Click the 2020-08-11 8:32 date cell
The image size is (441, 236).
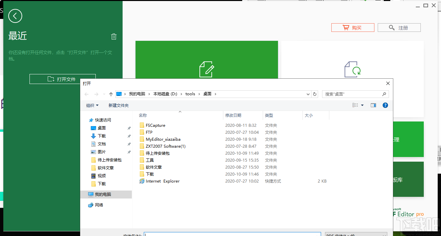(241, 125)
